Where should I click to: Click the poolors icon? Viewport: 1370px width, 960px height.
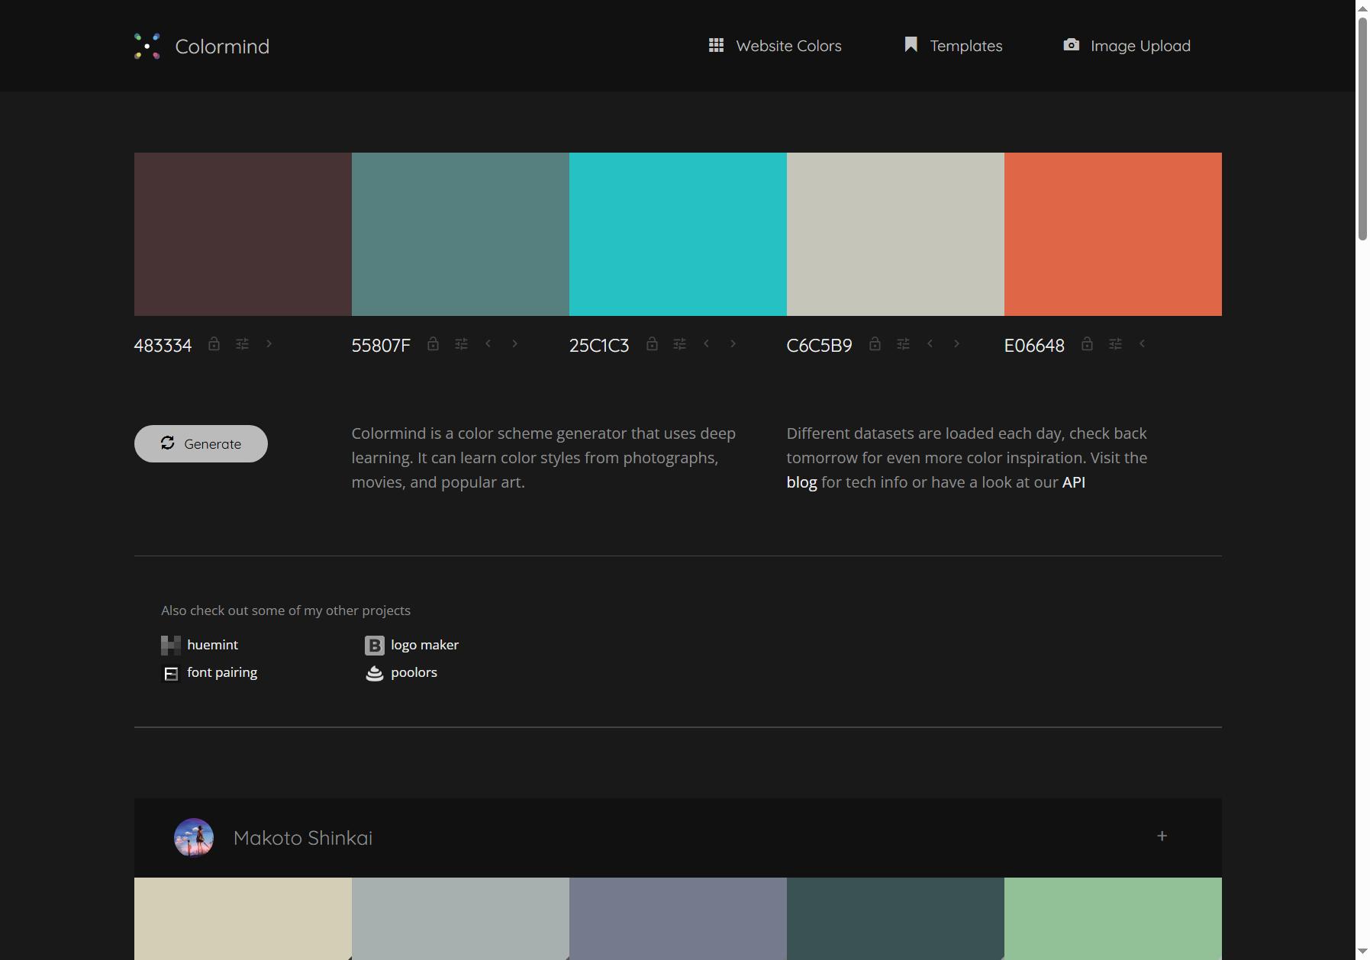(374, 673)
